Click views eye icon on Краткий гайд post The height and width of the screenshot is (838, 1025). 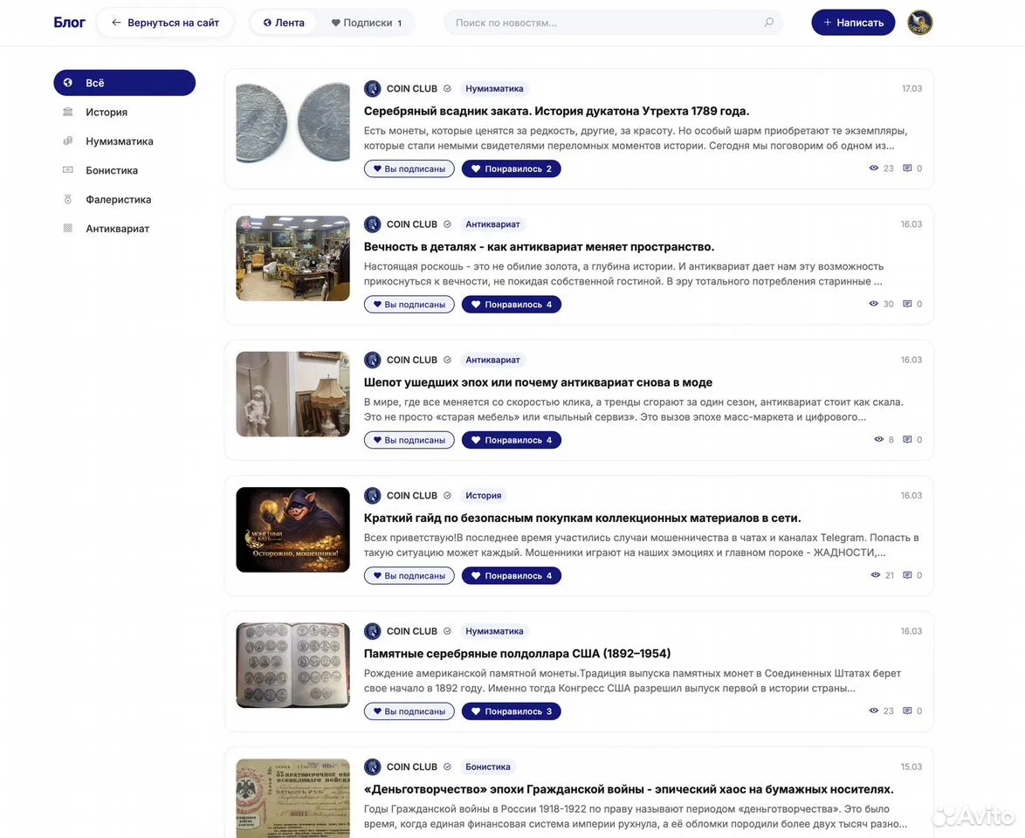[876, 574]
